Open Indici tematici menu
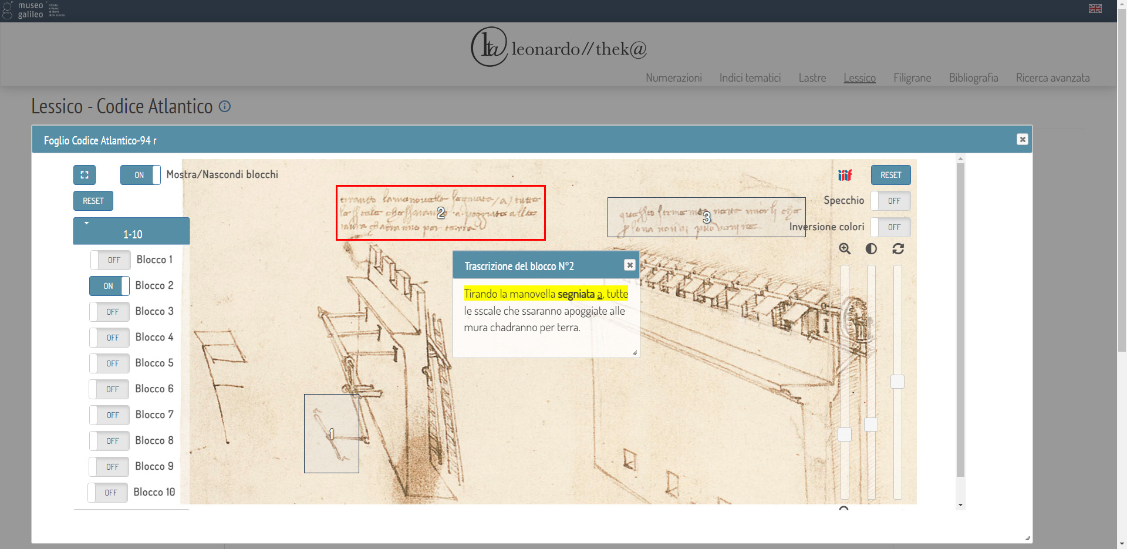Screen dimensions: 1127x549 (x=750, y=78)
